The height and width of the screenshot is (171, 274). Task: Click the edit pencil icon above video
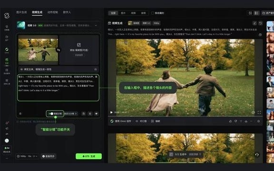pyautogui.click(x=254, y=23)
